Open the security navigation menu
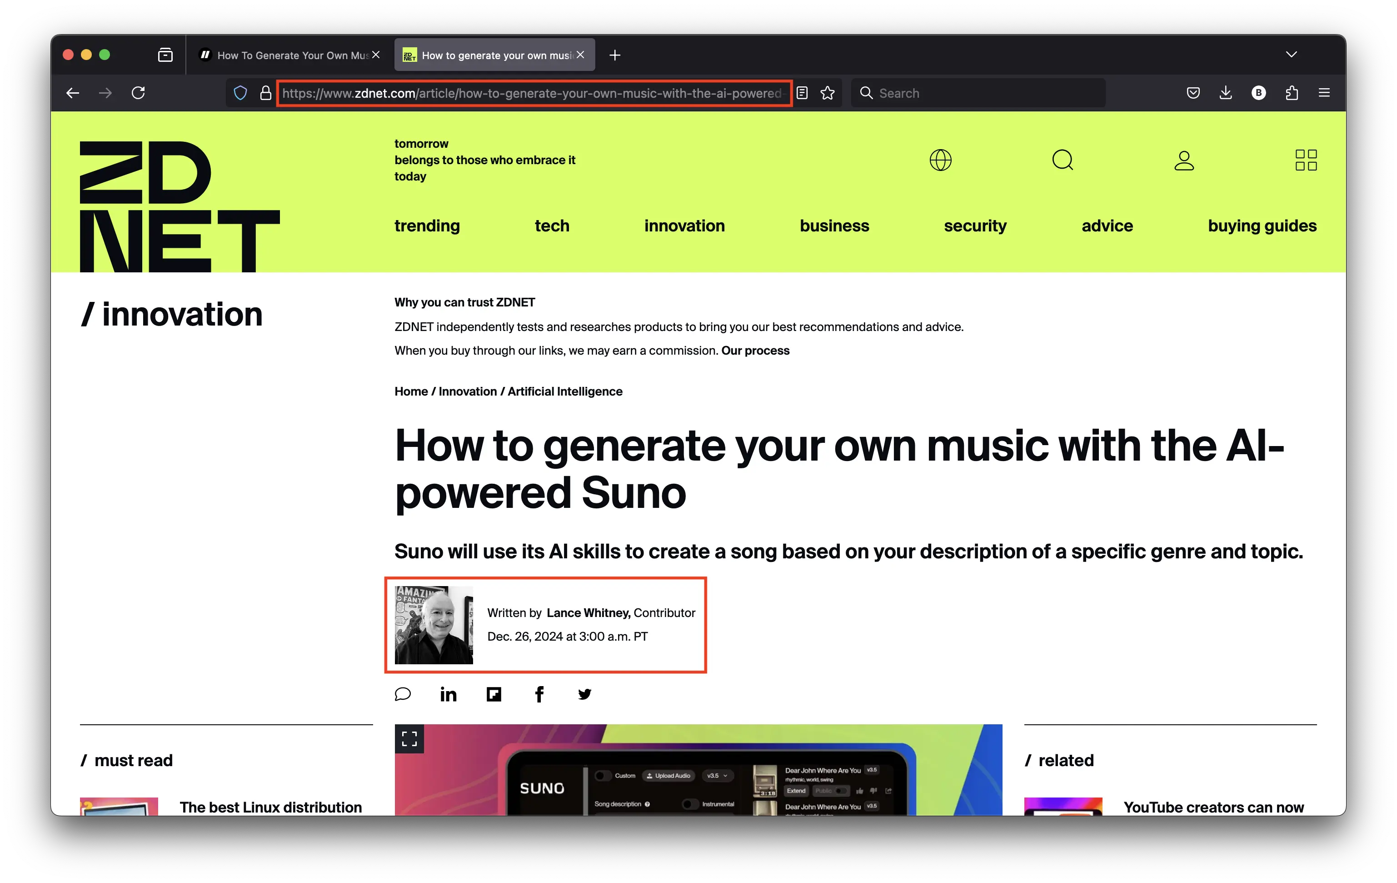This screenshot has width=1397, height=883. (975, 226)
